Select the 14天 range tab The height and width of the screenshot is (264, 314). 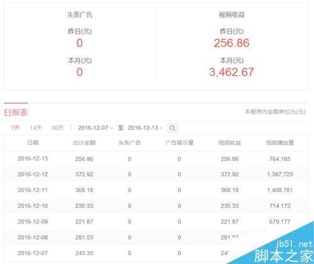[x=36, y=127]
